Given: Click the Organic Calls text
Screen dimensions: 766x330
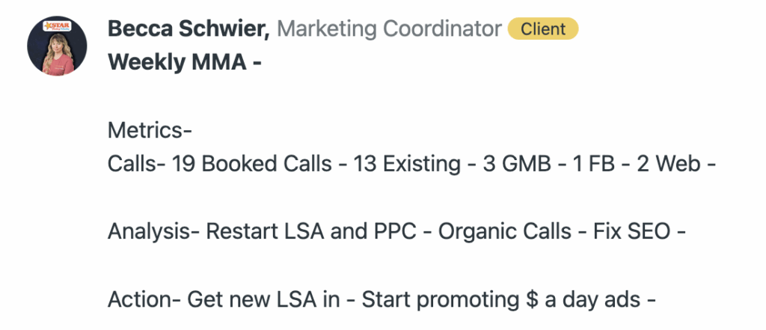Looking at the screenshot, I should (505, 232).
